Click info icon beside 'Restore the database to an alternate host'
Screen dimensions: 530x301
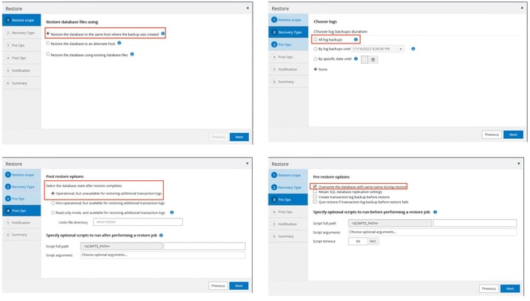120,44
